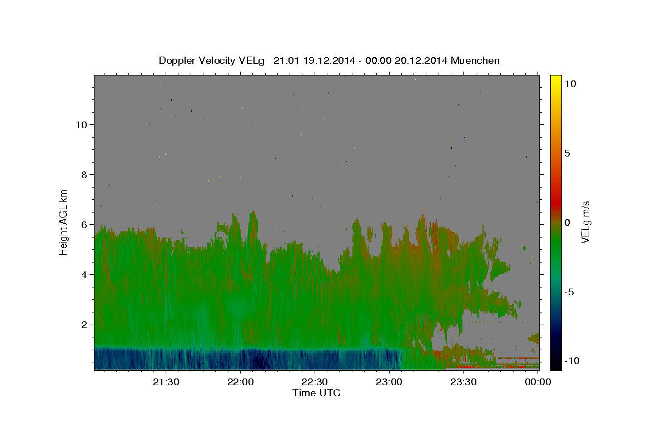The image size is (667, 444).
Task: Click the yellow top of the colorbar
Action: 556,79
